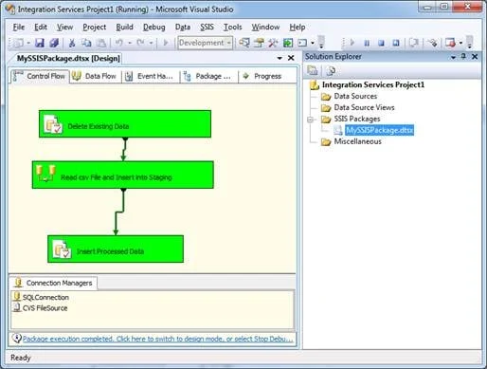Select MySSISPackage.dtsx in Solution Explorer

[x=379, y=130]
